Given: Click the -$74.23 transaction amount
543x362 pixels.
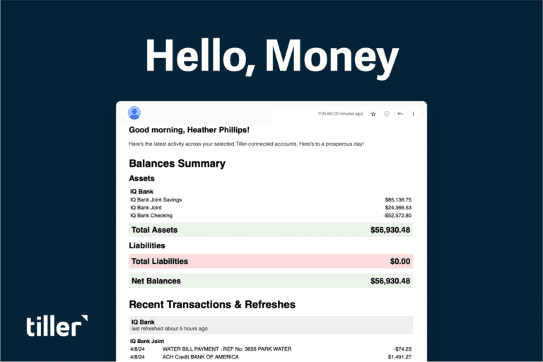Looking at the screenshot, I should [x=402, y=349].
